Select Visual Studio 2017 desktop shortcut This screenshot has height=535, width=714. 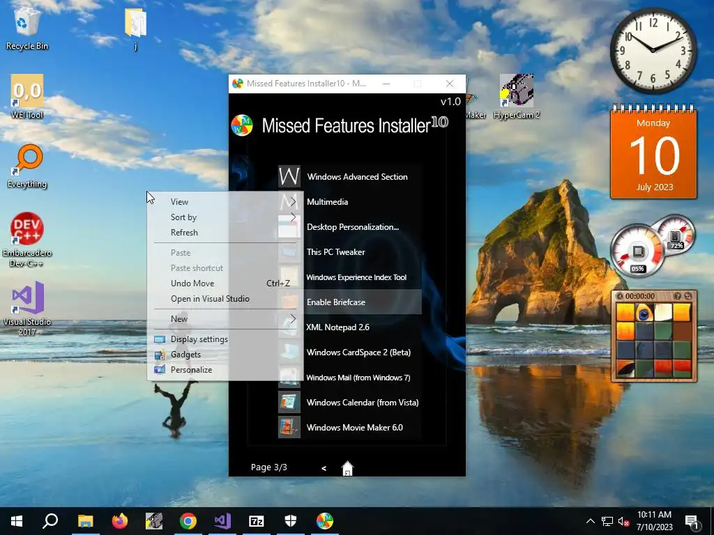click(27, 309)
